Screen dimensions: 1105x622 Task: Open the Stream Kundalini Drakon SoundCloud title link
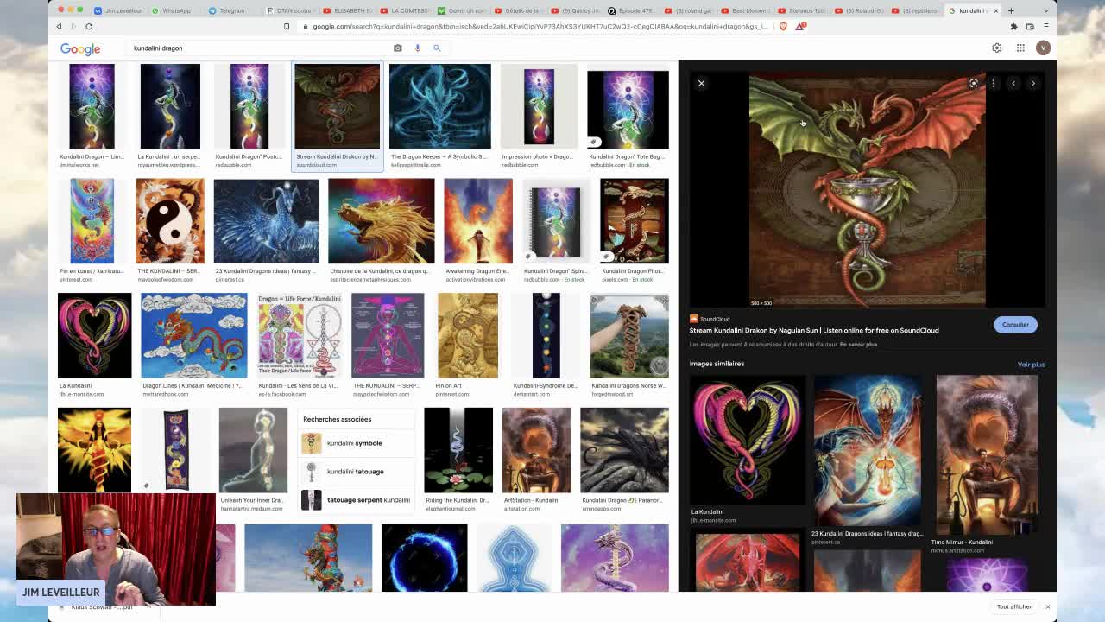pos(814,330)
